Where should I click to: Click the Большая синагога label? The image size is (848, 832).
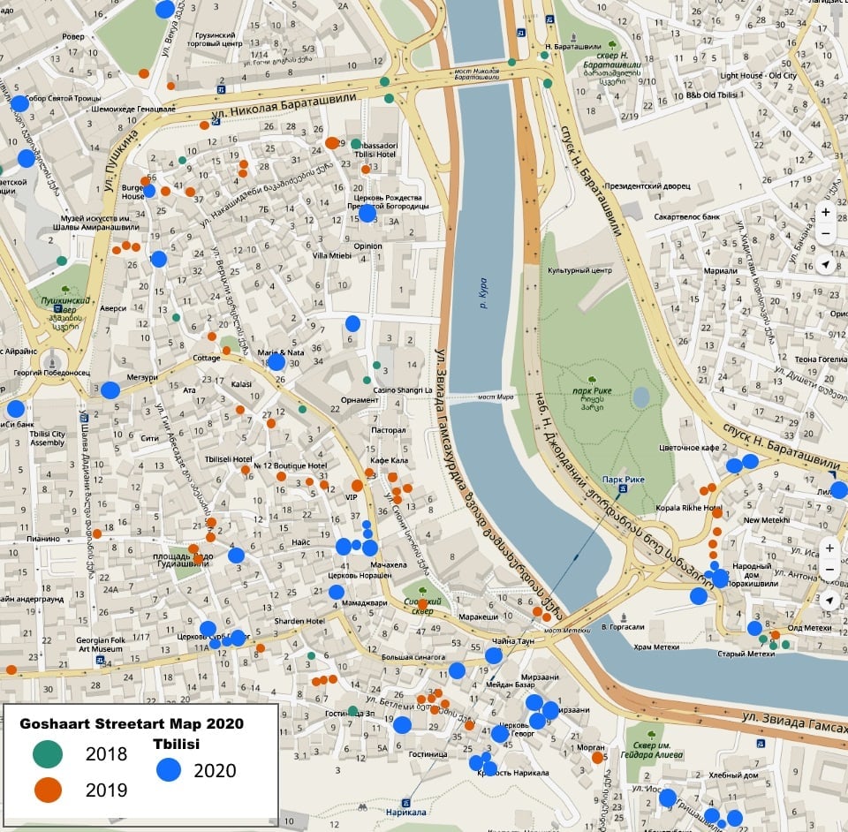pos(413,657)
